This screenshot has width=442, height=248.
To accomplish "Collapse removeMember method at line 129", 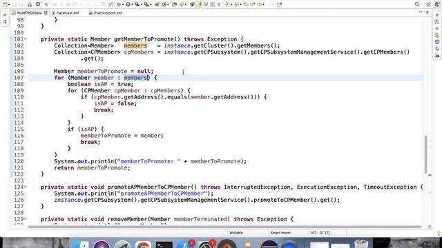I will coord(26,219).
